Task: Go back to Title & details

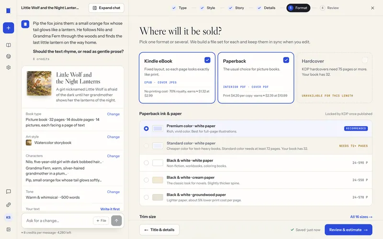Action: coord(159,230)
